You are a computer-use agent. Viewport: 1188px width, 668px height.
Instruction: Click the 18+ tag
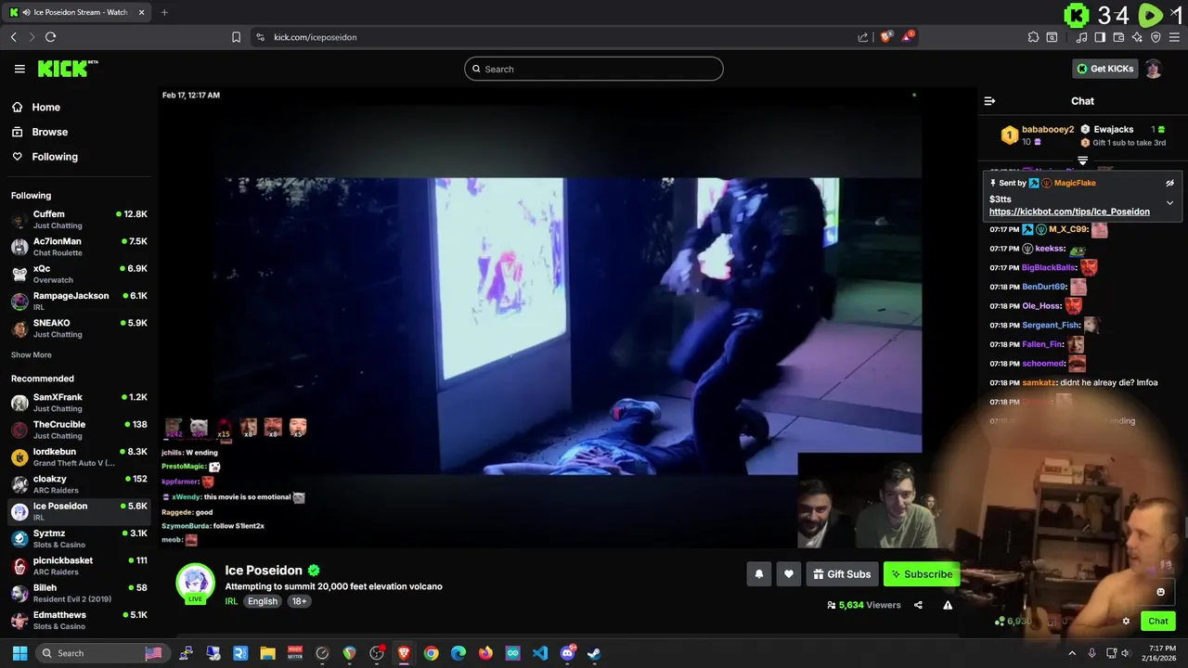pyautogui.click(x=299, y=601)
